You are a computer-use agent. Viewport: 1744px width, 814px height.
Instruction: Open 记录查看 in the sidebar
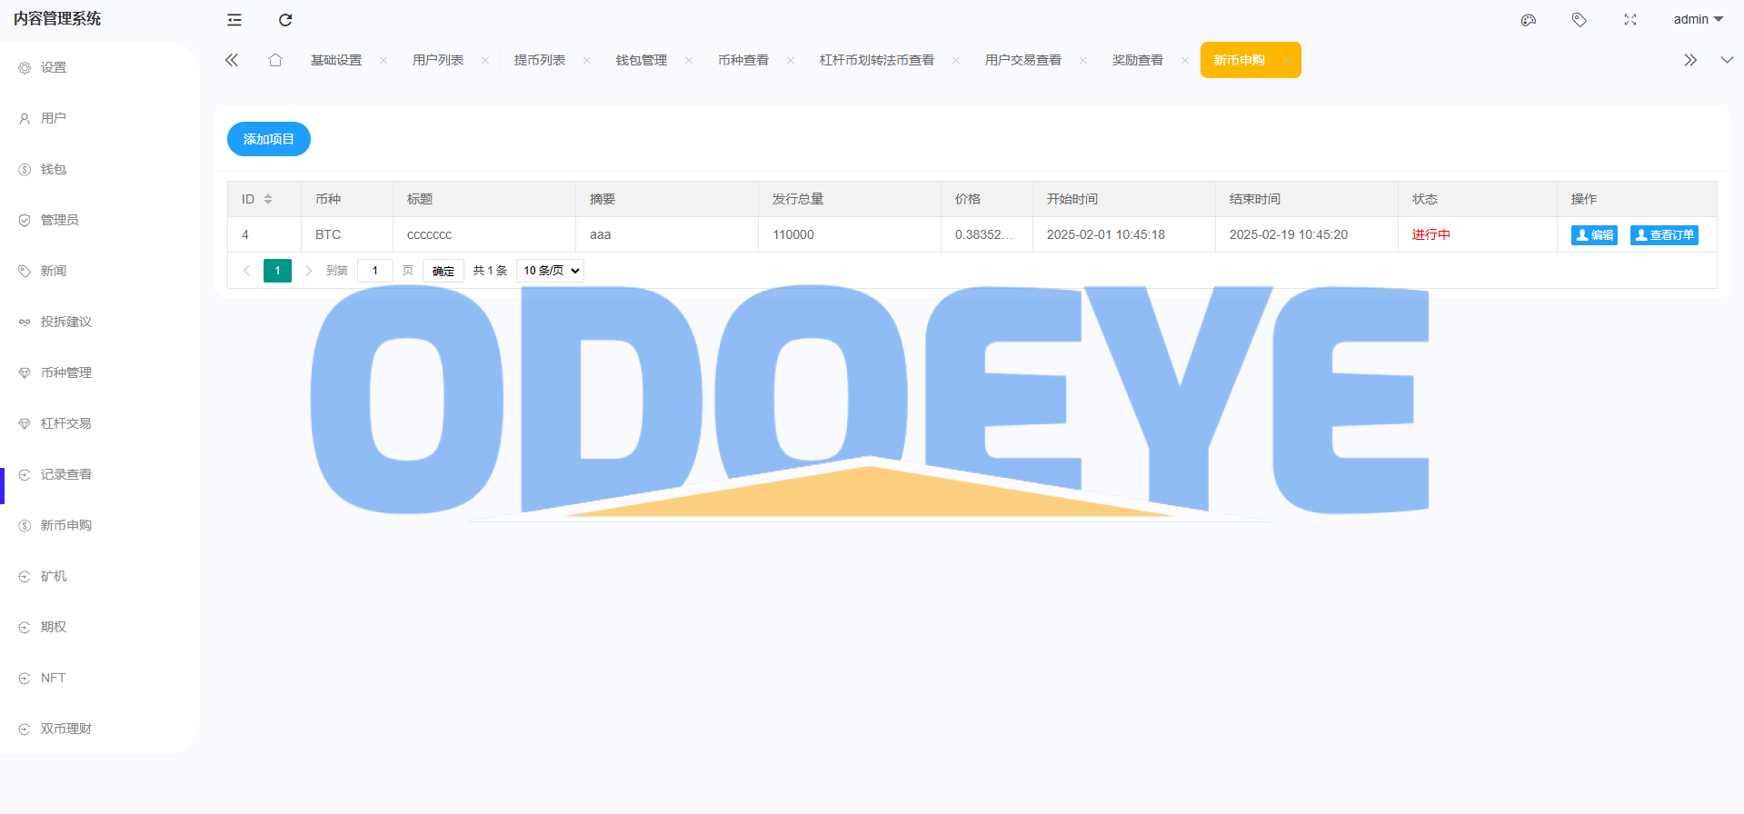[66, 474]
